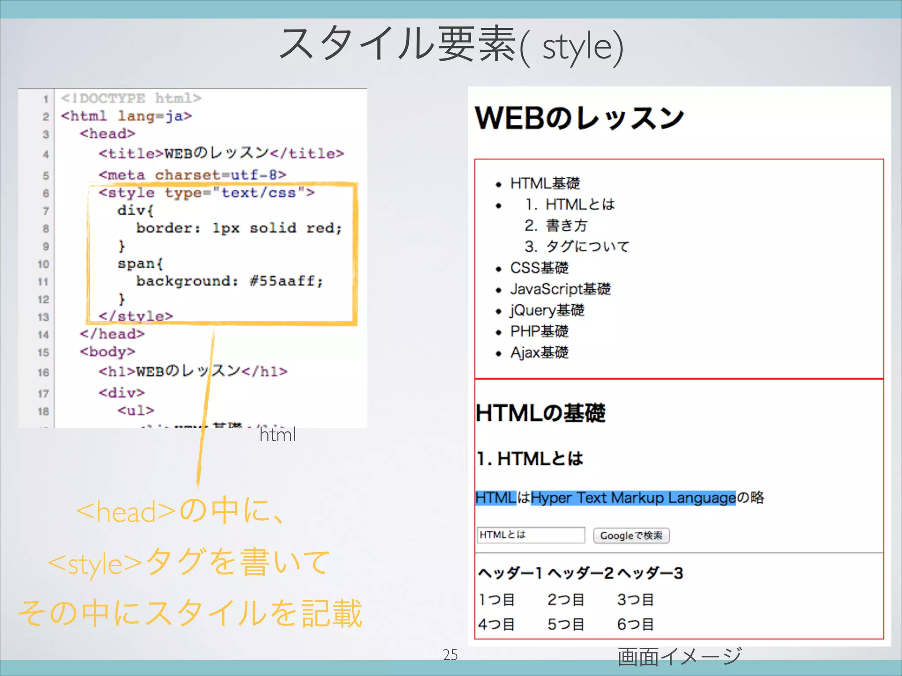Click the '5つ目' table cell

click(566, 624)
